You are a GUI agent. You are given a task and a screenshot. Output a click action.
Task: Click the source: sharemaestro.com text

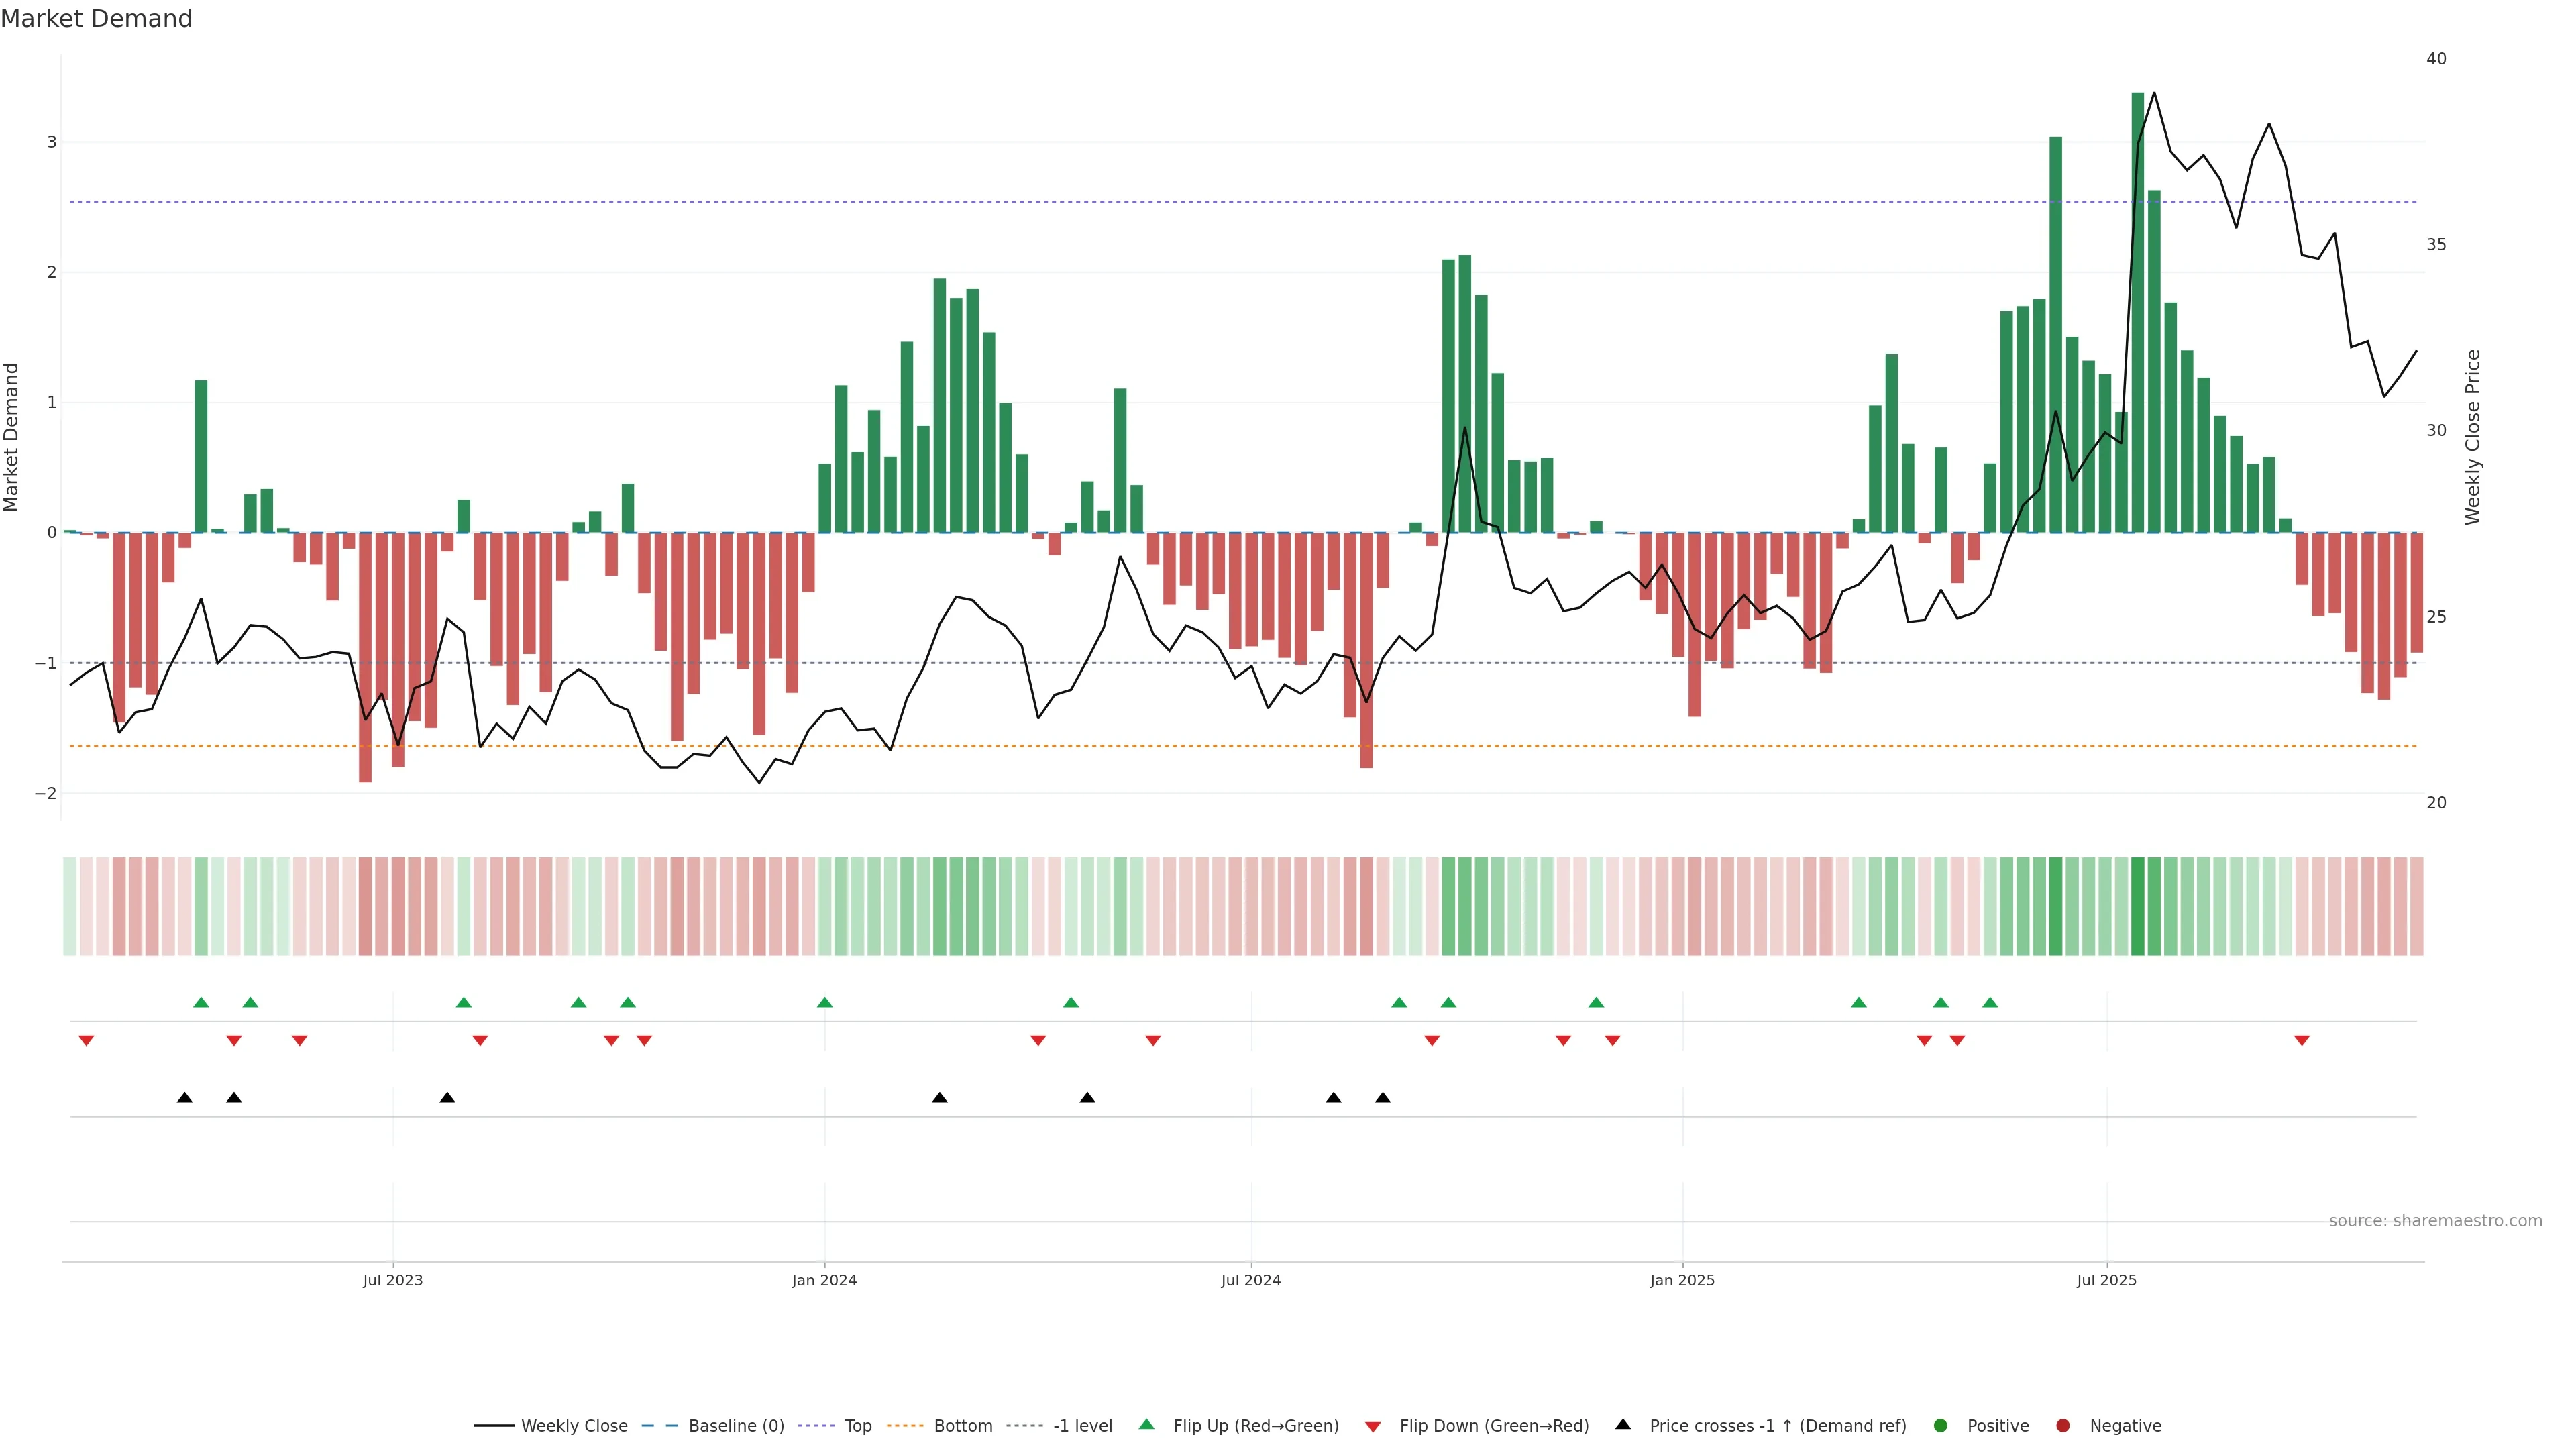[2435, 1220]
